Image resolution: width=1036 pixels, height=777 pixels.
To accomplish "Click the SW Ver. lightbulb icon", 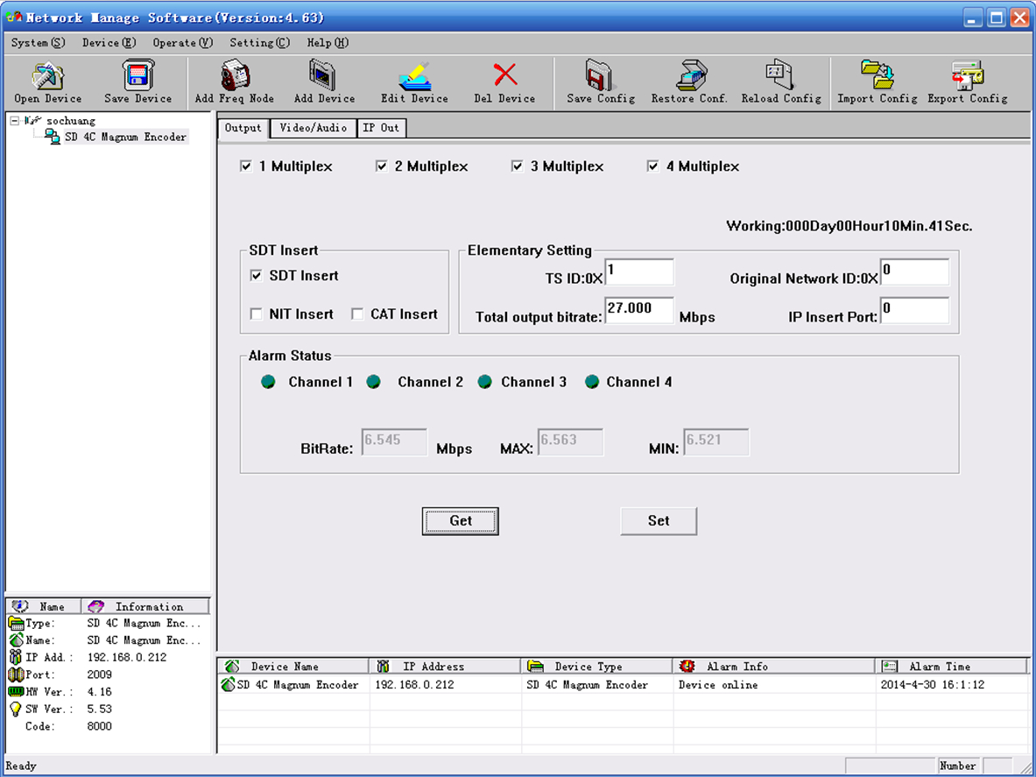I will [16, 709].
